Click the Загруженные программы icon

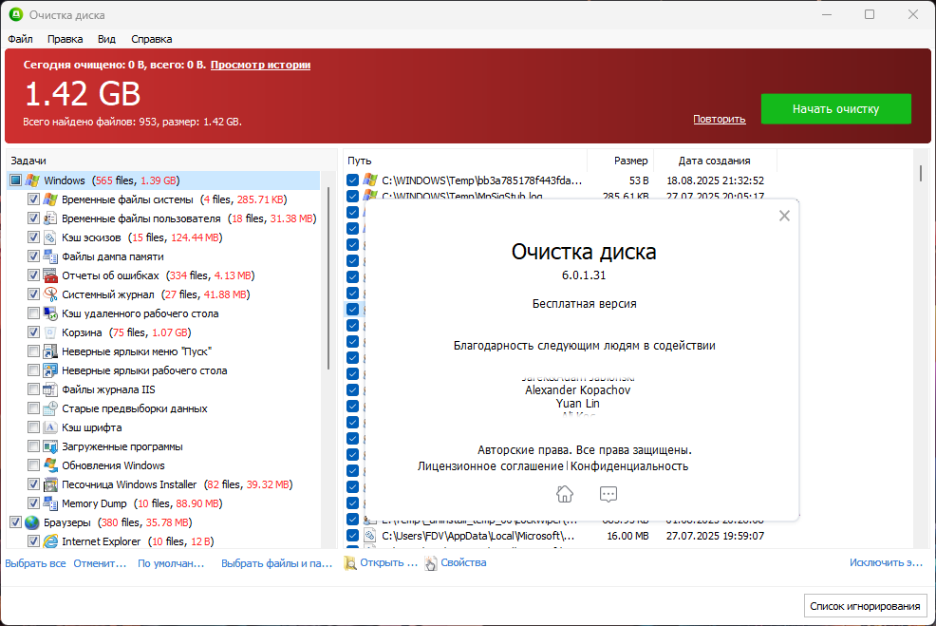[x=50, y=446]
